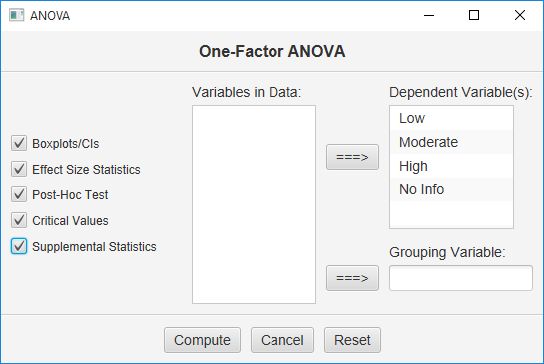Screen dimensions: 544x364
Task: Minimize the ANOVA window
Action: tap(429, 15)
